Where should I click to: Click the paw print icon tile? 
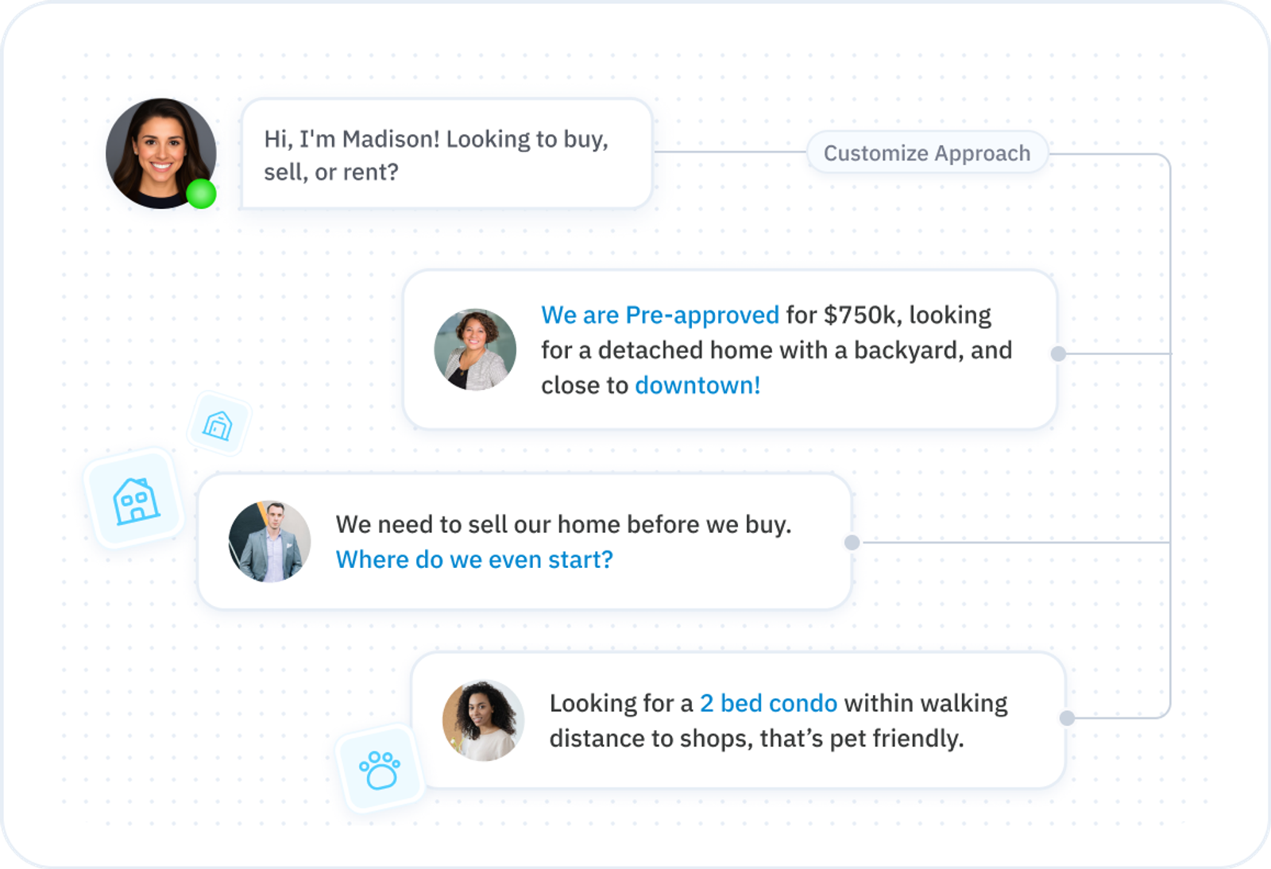click(x=381, y=769)
